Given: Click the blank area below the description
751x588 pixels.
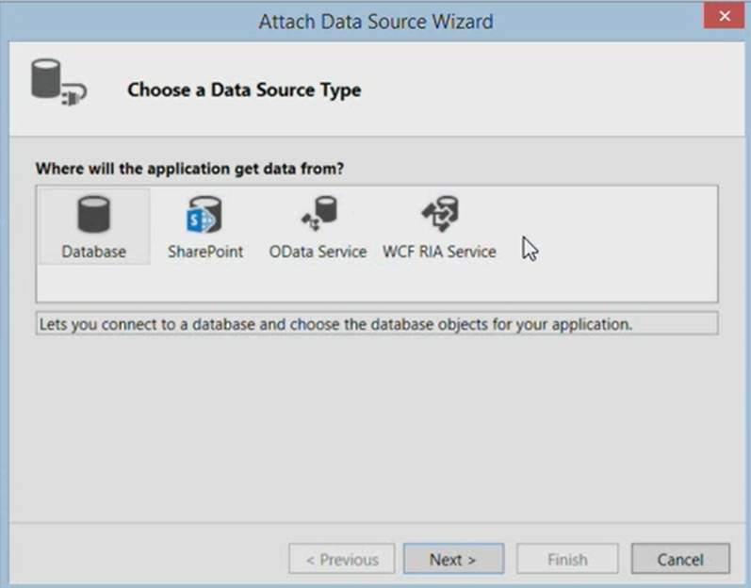Looking at the screenshot, I should coord(377,426).
